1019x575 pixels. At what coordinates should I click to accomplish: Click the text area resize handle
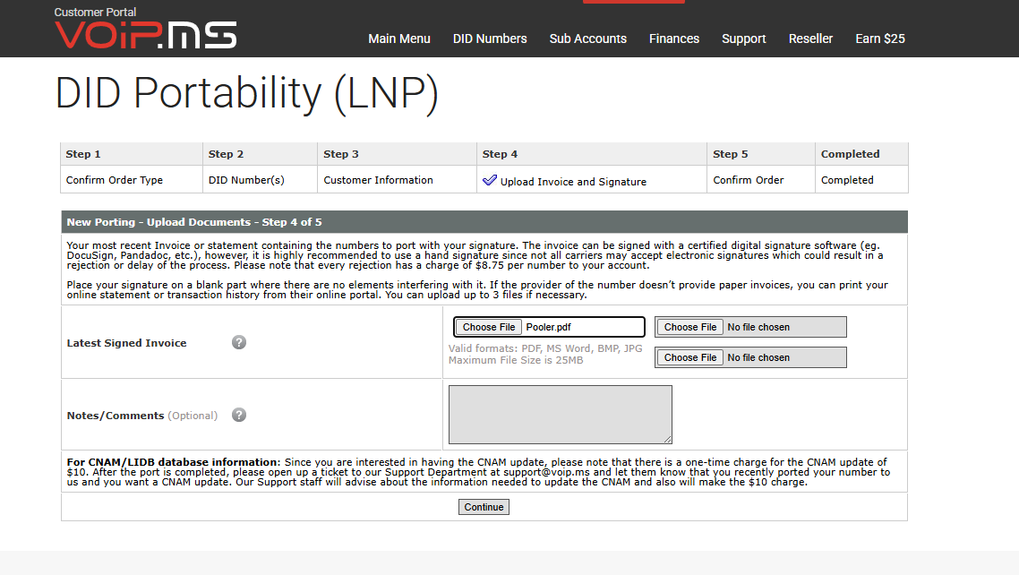pos(667,440)
